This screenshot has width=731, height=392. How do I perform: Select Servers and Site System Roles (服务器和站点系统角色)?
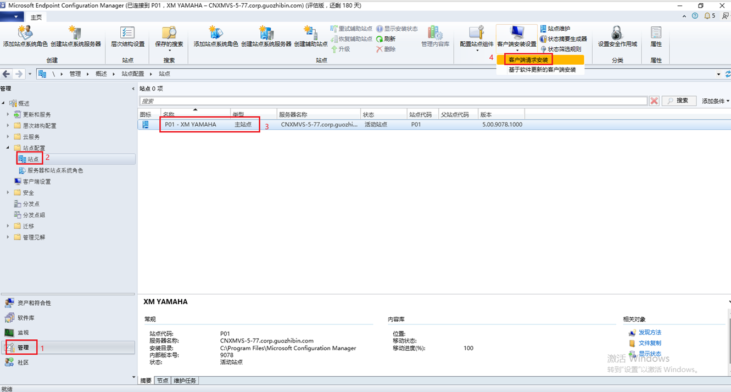pyautogui.click(x=55, y=170)
